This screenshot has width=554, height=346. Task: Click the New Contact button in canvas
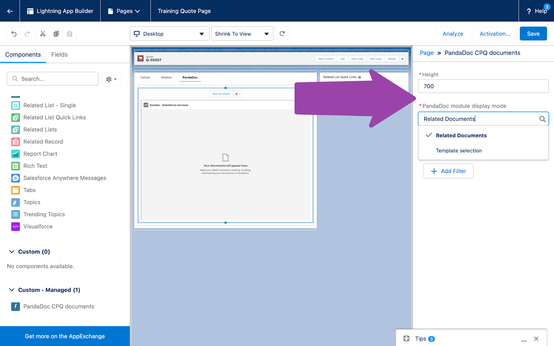[326, 59]
